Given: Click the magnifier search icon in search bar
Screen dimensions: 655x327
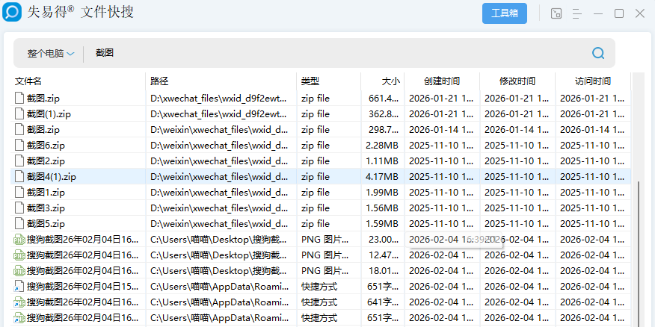Looking at the screenshot, I should tap(598, 53).
